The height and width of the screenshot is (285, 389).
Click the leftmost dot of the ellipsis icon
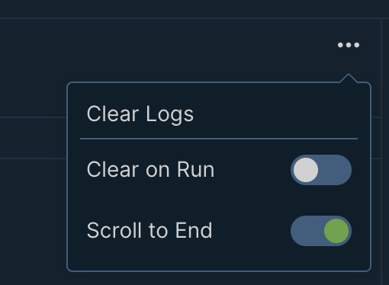tap(340, 45)
